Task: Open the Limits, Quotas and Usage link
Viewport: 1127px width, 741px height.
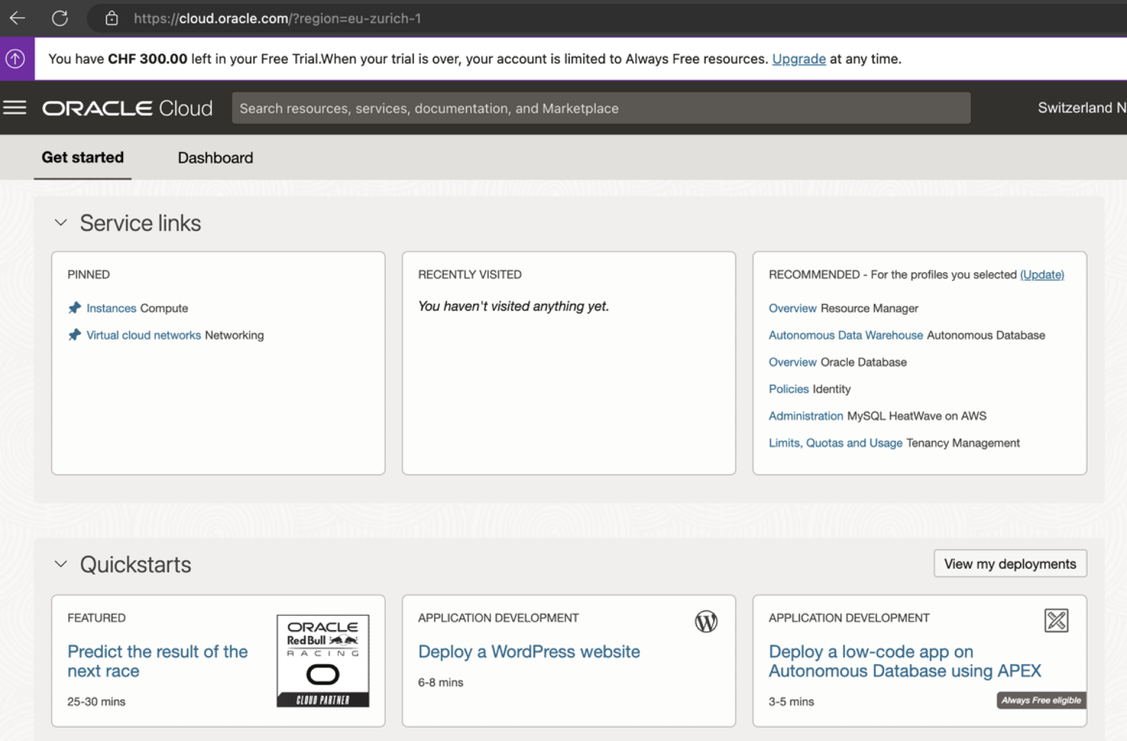Action: [x=835, y=443]
